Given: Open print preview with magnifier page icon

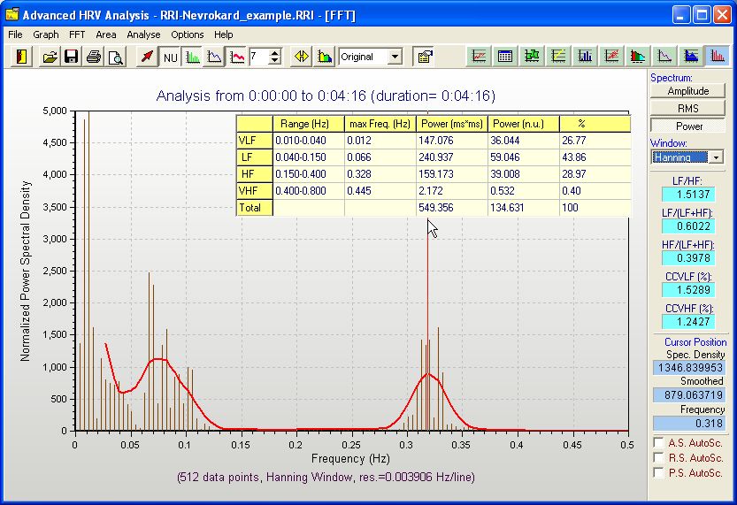Looking at the screenshot, I should click(115, 57).
